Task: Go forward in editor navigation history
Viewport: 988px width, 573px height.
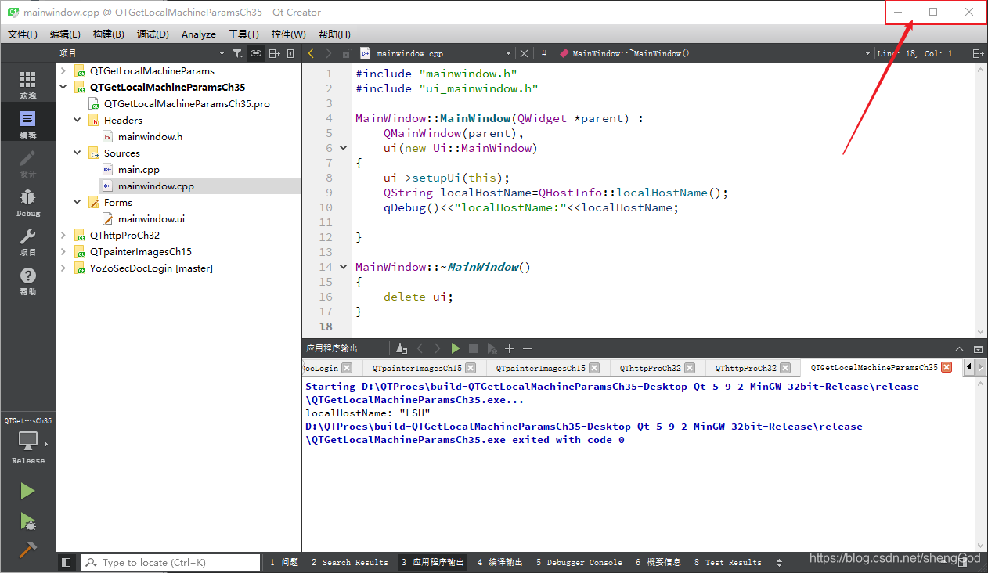Action: (329, 53)
